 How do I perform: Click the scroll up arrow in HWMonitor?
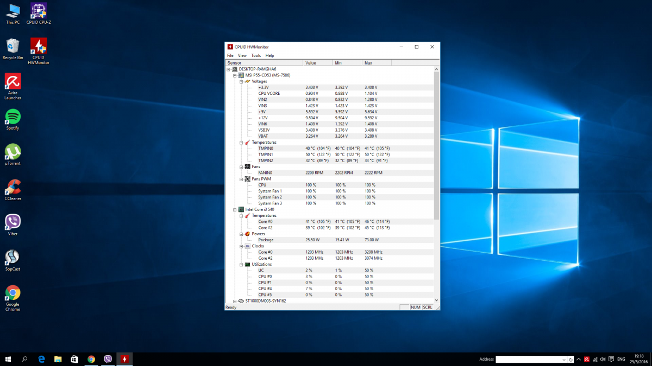click(436, 69)
